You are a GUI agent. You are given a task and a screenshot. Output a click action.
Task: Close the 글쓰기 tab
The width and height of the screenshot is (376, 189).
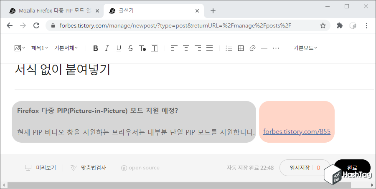pos(197,11)
